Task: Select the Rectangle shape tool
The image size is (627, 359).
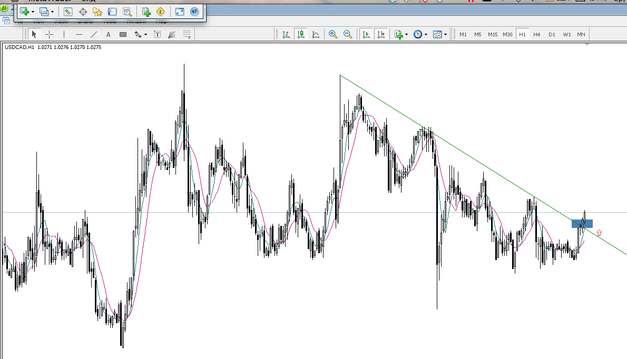Action: coord(123,34)
